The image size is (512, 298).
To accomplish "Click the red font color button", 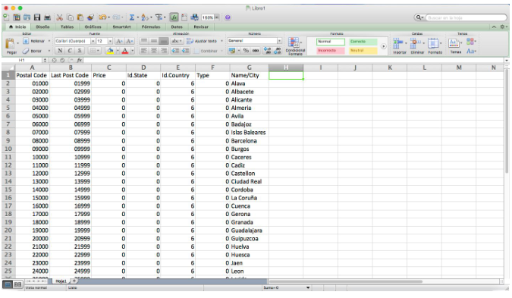I will point(125,51).
